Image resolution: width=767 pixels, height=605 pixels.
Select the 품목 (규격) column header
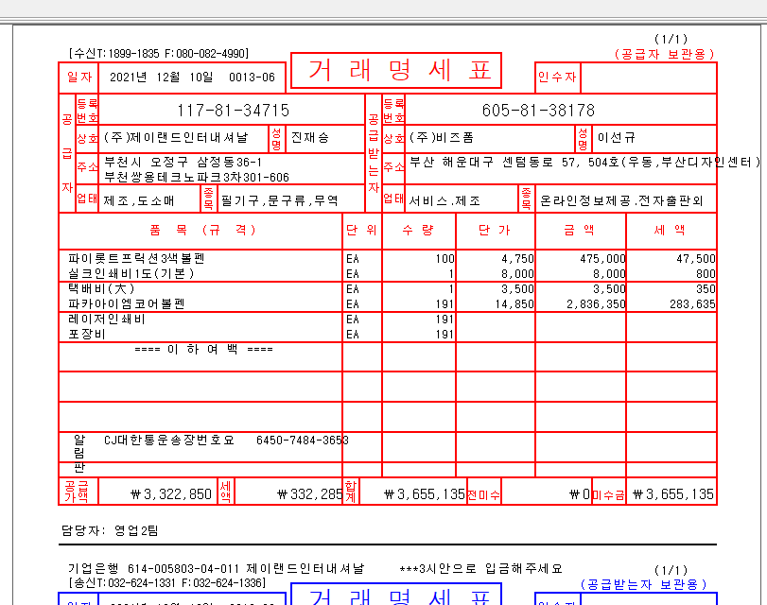click(201, 230)
